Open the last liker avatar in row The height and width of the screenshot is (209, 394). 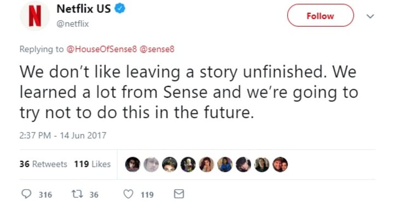[280, 165]
